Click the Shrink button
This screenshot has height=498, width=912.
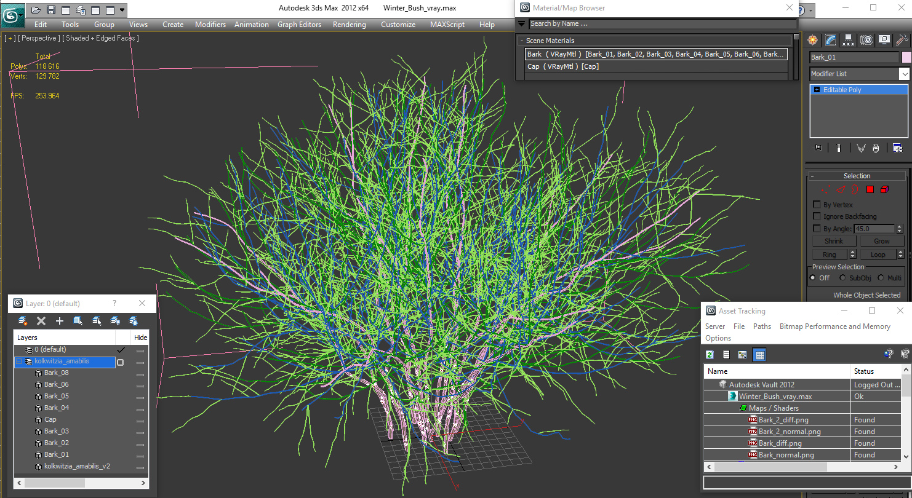[x=834, y=241]
